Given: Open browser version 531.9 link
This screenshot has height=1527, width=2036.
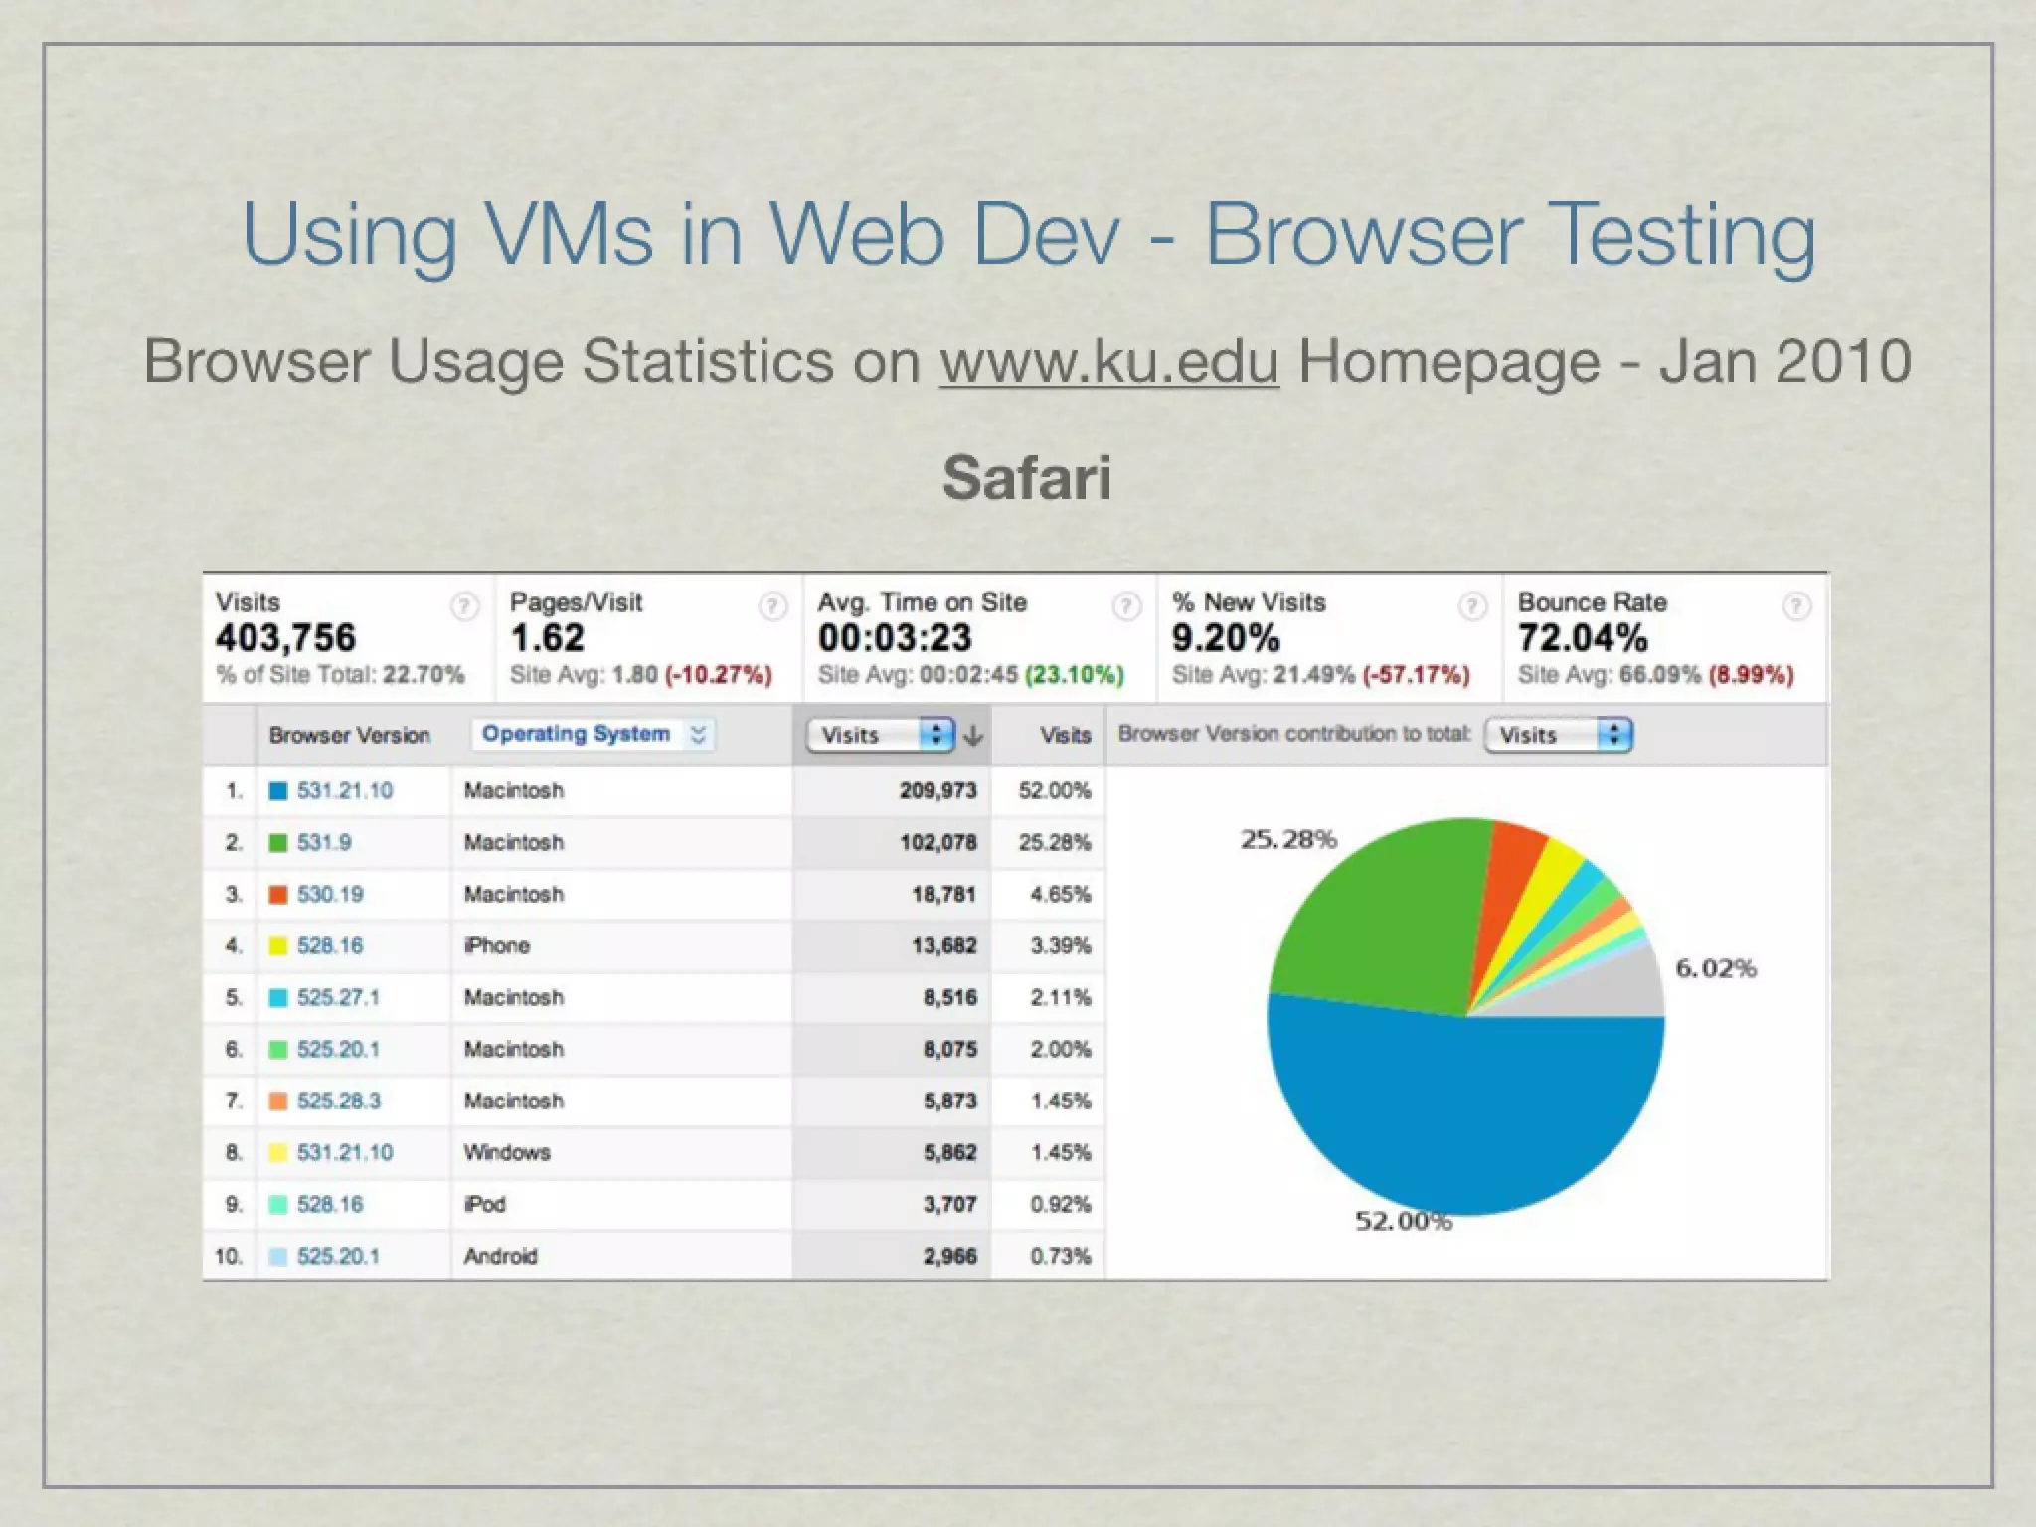Looking at the screenshot, I should coord(324,843).
